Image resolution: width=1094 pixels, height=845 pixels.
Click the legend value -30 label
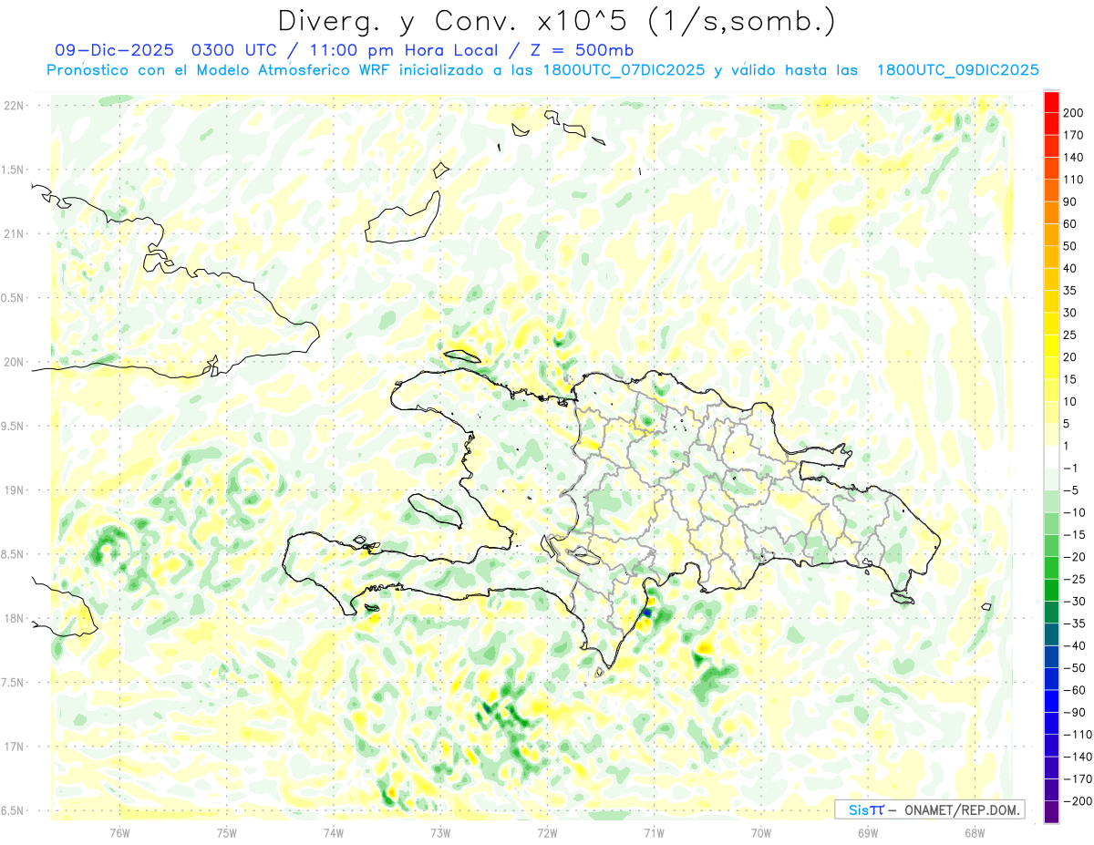tap(1074, 602)
